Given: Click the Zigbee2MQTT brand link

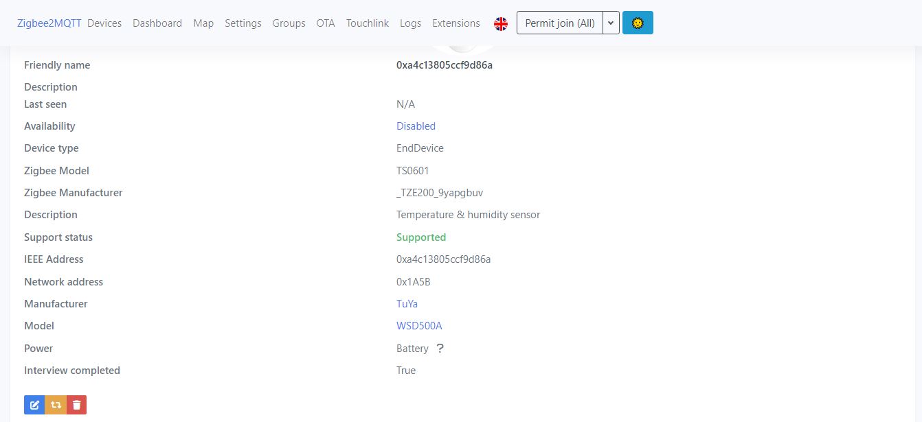Looking at the screenshot, I should pos(47,23).
